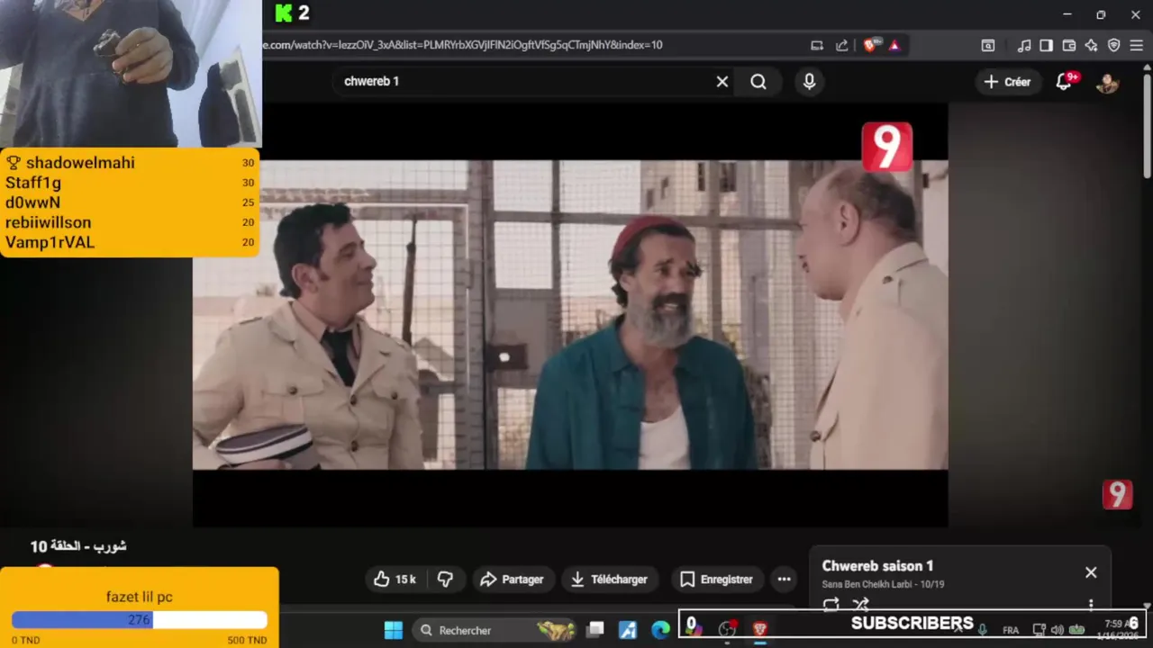Open Brave Shields lion icon
This screenshot has height=648, width=1153.
click(870, 45)
